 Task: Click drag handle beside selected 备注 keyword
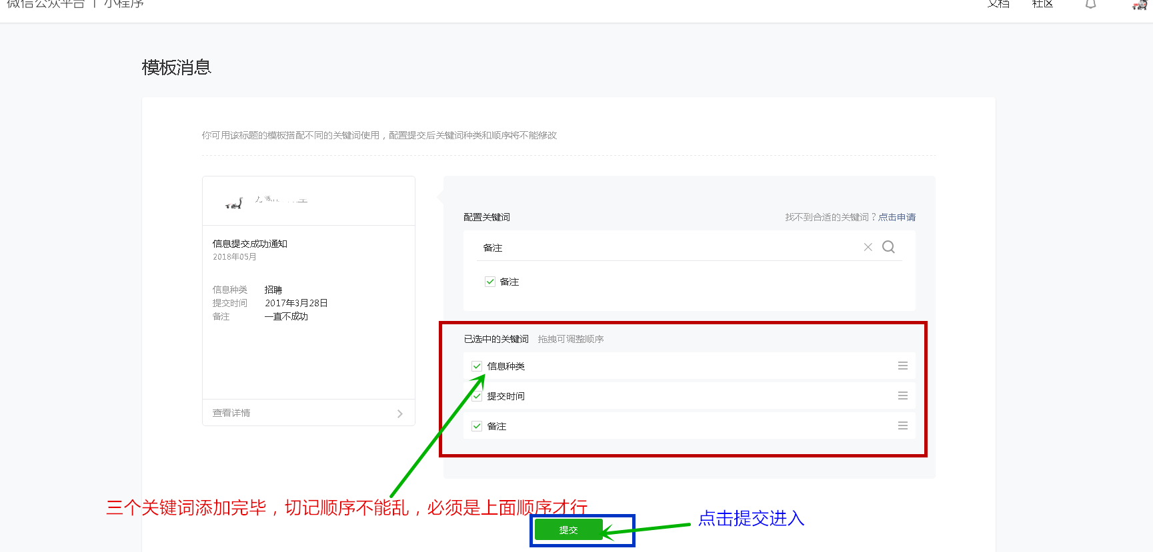click(902, 425)
